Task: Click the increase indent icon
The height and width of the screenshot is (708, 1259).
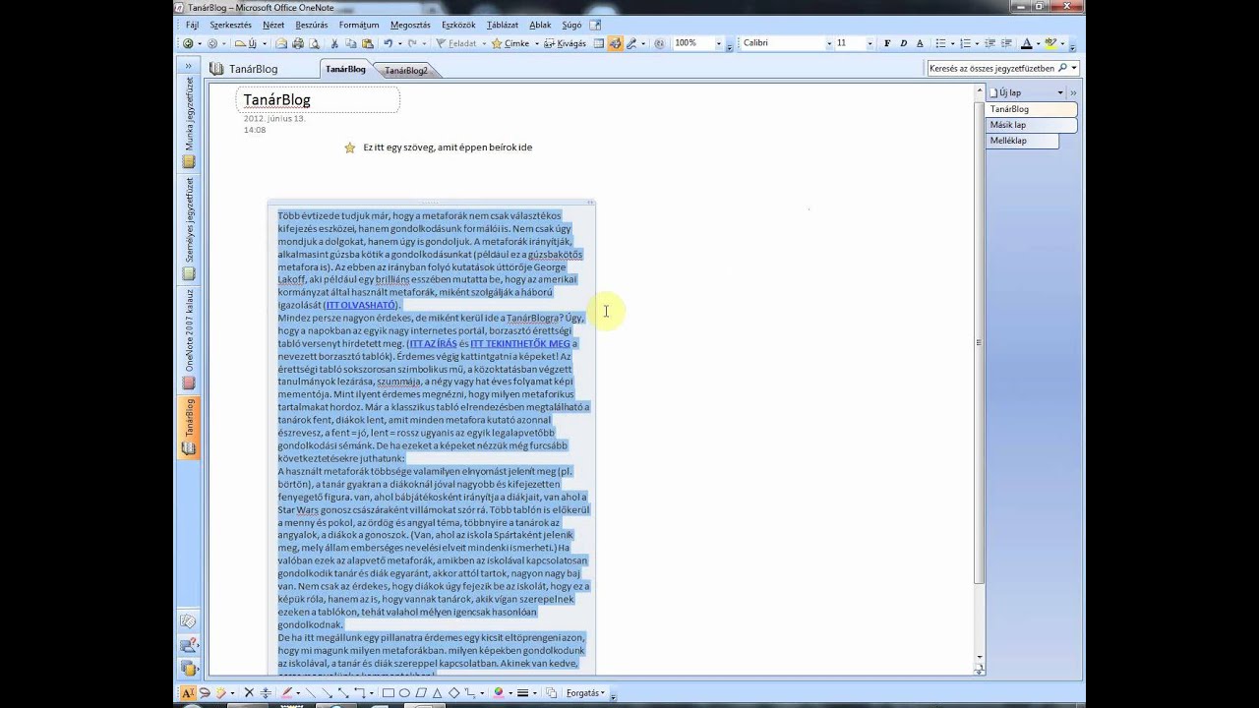Action: (x=1006, y=43)
